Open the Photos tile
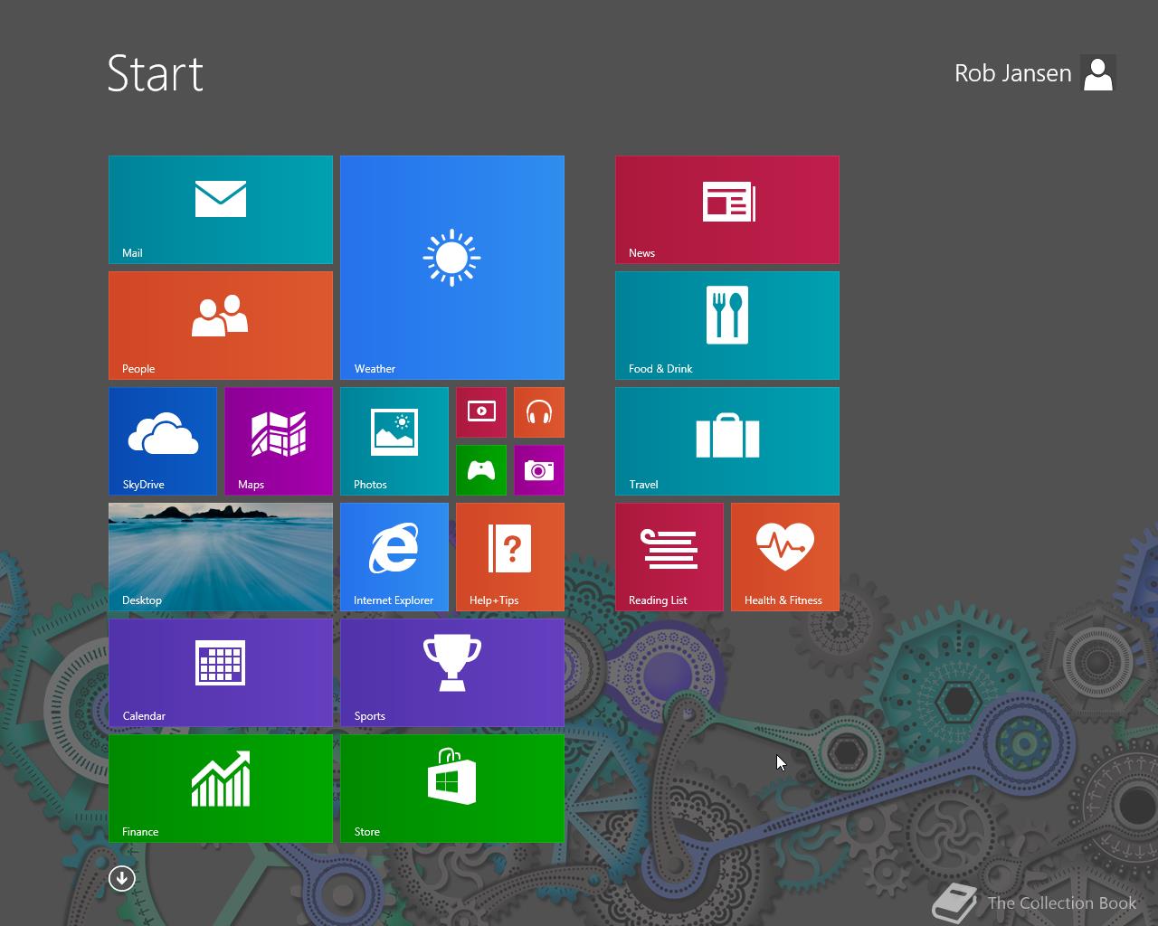Viewport: 1158px width, 926px height. tap(394, 441)
